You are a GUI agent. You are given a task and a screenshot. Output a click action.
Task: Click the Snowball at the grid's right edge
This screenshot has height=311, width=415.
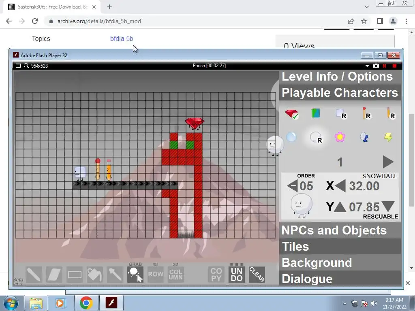pos(275,146)
